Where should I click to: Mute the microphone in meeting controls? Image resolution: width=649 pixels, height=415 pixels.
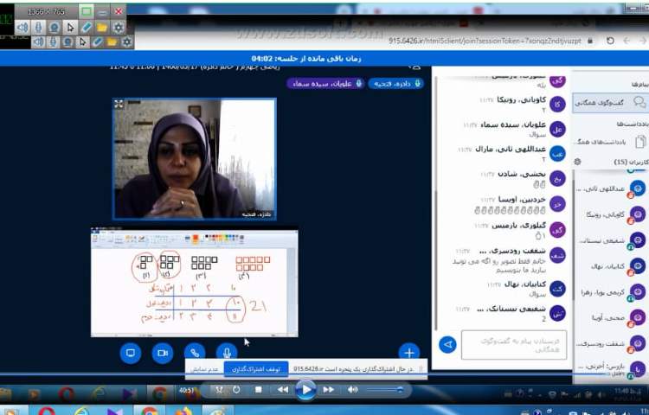tap(227, 353)
